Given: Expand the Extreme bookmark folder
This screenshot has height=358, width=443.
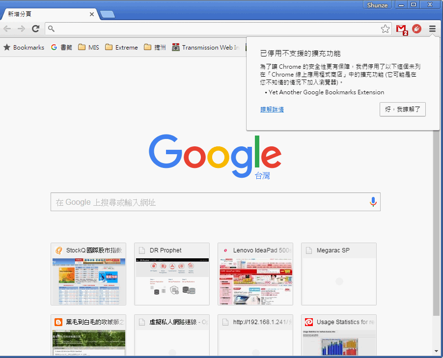Looking at the screenshot, I should [121, 47].
